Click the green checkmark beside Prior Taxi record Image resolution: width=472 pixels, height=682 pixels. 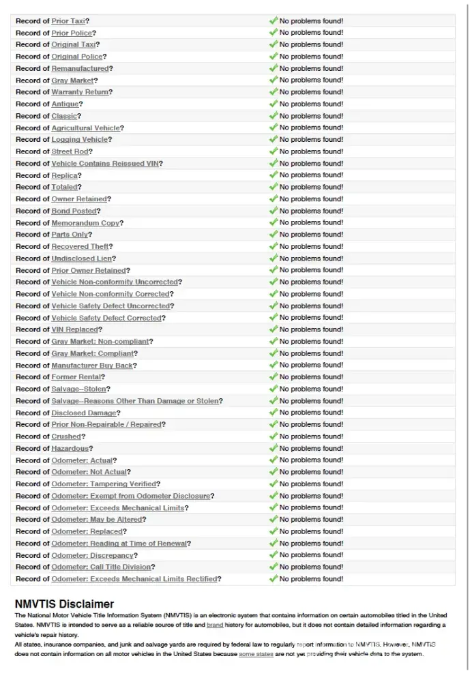tap(273, 20)
